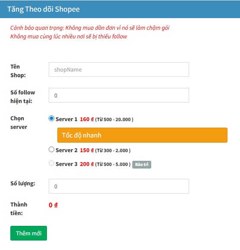Click the green Thêm mới button

29,233
